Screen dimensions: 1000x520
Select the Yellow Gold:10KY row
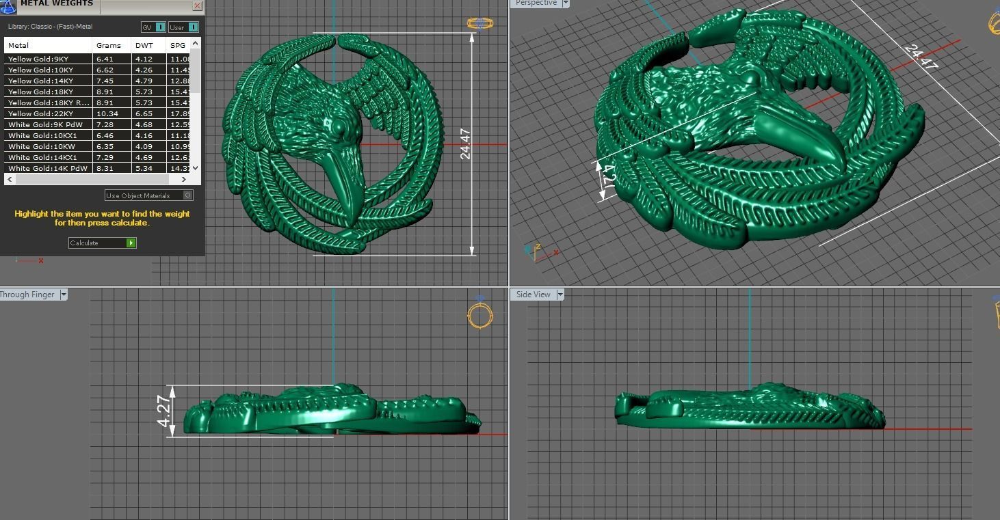point(97,70)
